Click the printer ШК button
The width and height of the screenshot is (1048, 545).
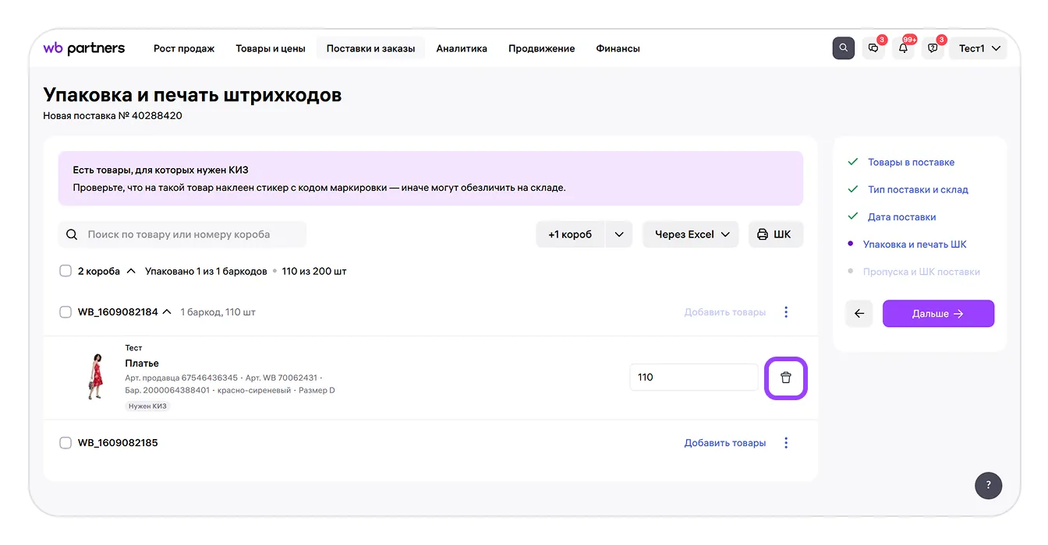tap(776, 234)
